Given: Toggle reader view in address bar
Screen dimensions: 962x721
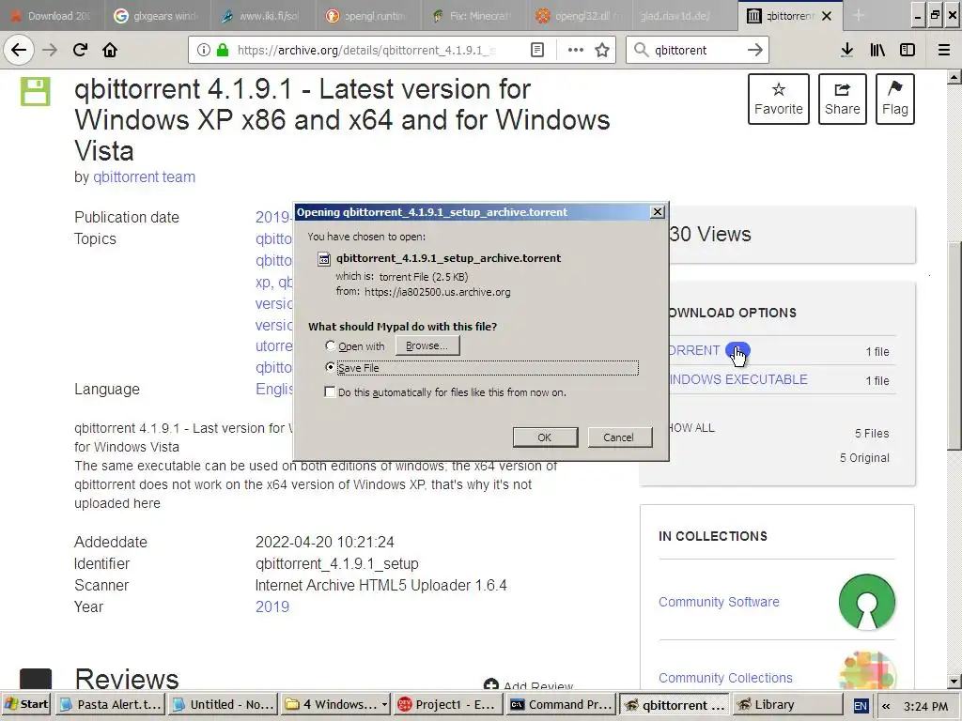Looking at the screenshot, I should pyautogui.click(x=536, y=50).
